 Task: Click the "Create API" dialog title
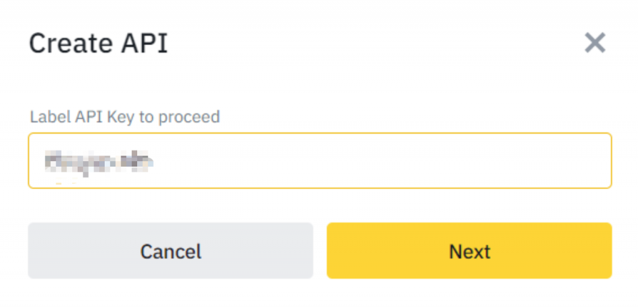click(98, 44)
